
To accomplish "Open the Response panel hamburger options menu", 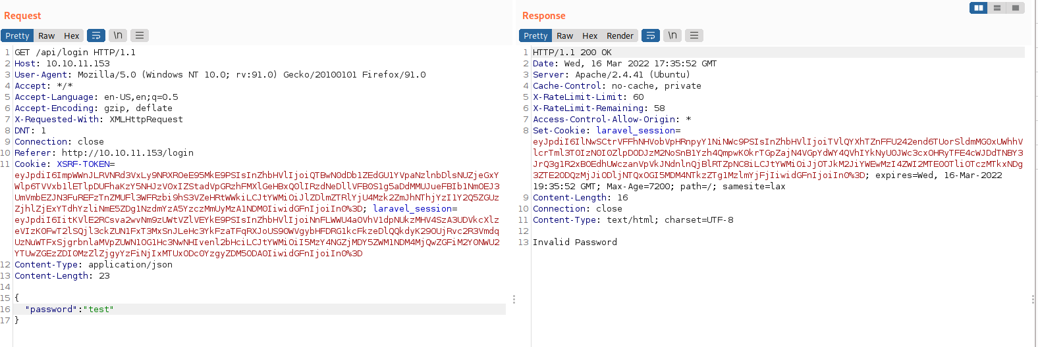I will 694,35.
